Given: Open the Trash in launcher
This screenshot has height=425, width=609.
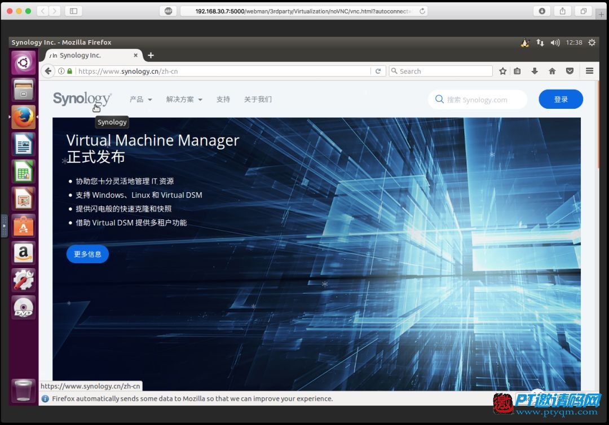Looking at the screenshot, I should (x=23, y=390).
